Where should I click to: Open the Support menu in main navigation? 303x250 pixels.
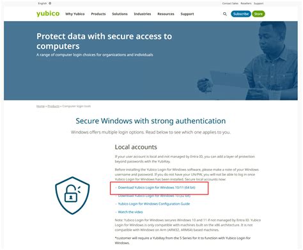point(187,14)
